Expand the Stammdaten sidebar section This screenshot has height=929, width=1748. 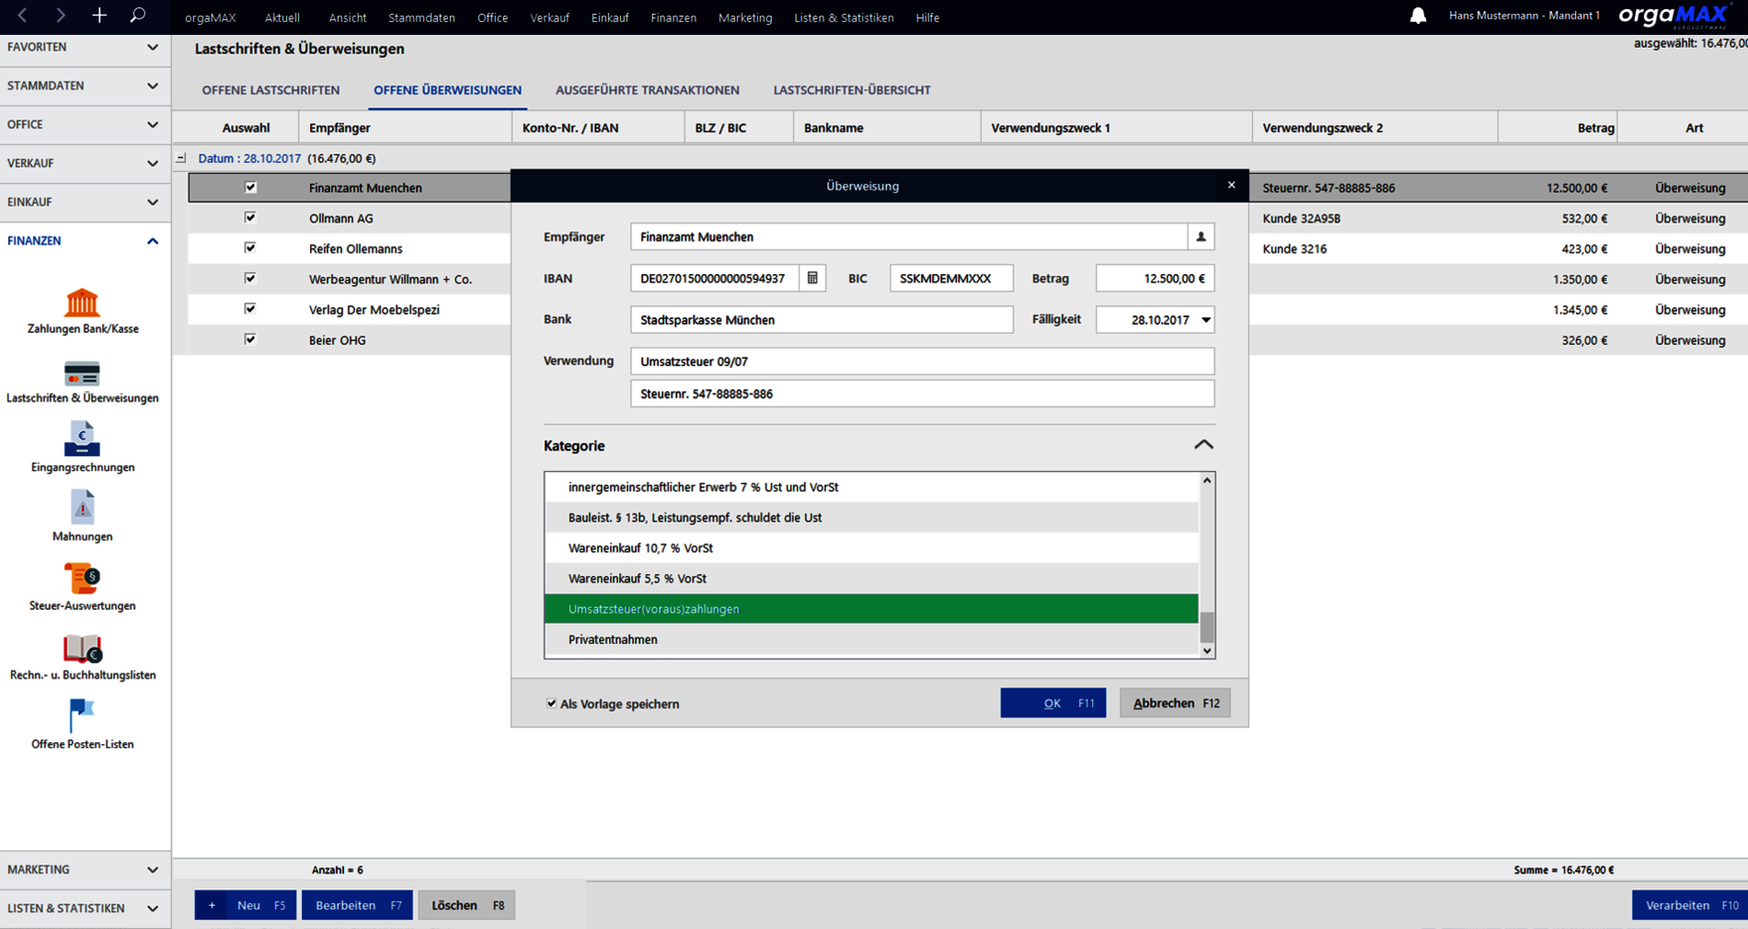(x=85, y=86)
